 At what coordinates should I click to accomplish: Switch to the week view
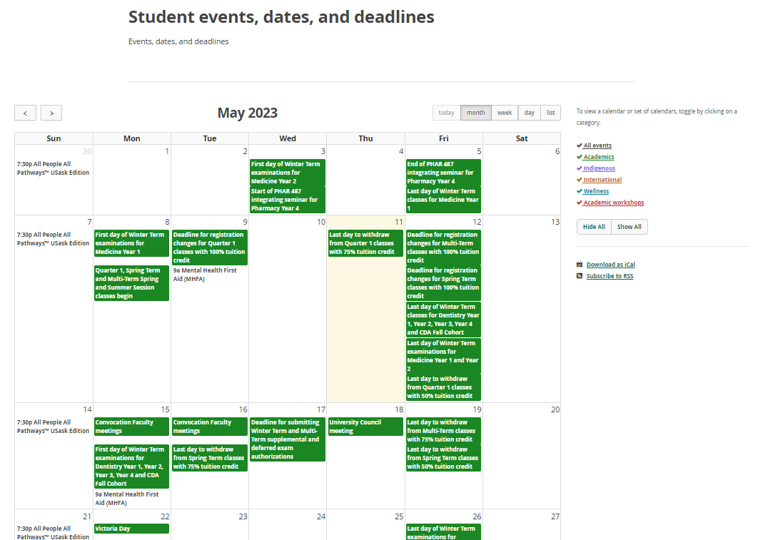coord(505,113)
